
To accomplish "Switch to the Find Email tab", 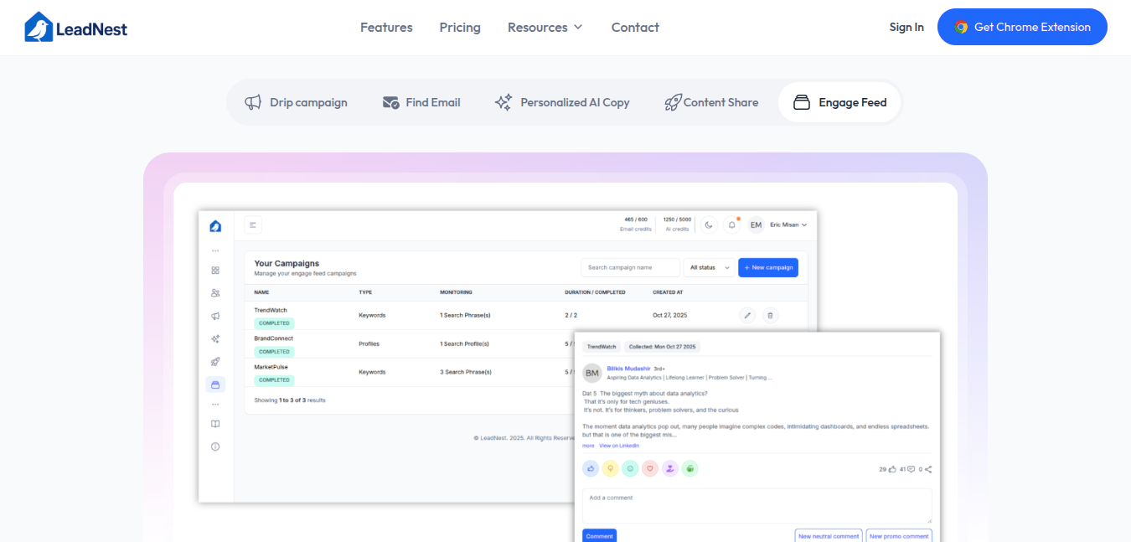I will [421, 101].
